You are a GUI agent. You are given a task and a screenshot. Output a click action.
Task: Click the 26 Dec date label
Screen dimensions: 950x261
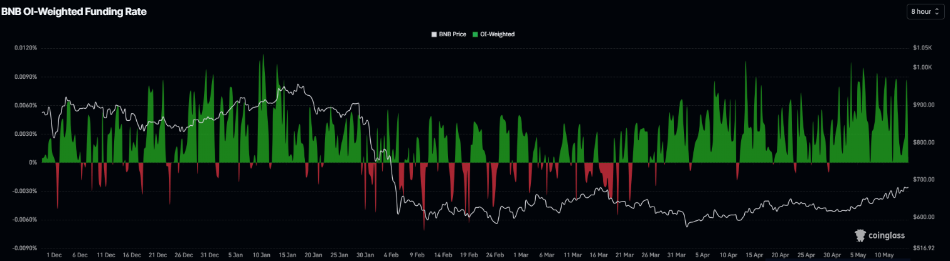(x=184, y=255)
